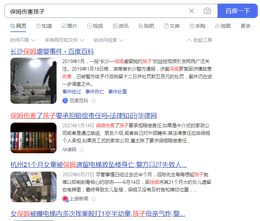
Task: Open the bookshelf thumbnail for 华律网 result
Action: tap(33, 138)
